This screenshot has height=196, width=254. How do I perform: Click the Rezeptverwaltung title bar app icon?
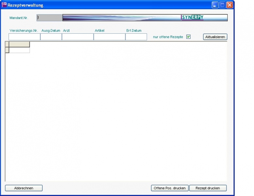pyautogui.click(x=5, y=5)
